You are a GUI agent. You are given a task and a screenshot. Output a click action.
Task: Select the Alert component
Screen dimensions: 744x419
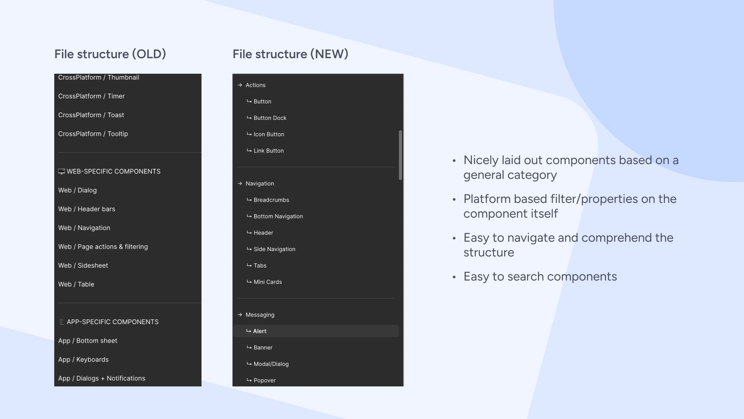[260, 331]
